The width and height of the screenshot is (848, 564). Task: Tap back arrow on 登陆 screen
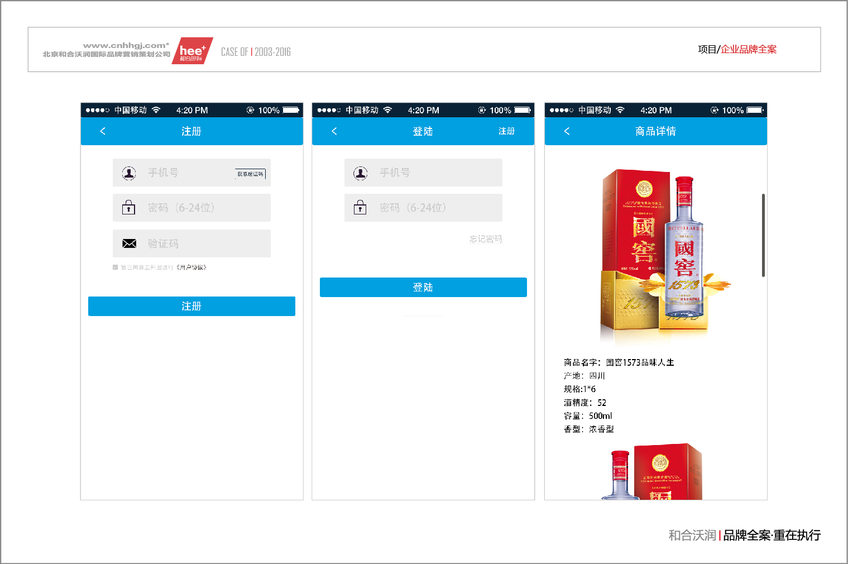(334, 131)
